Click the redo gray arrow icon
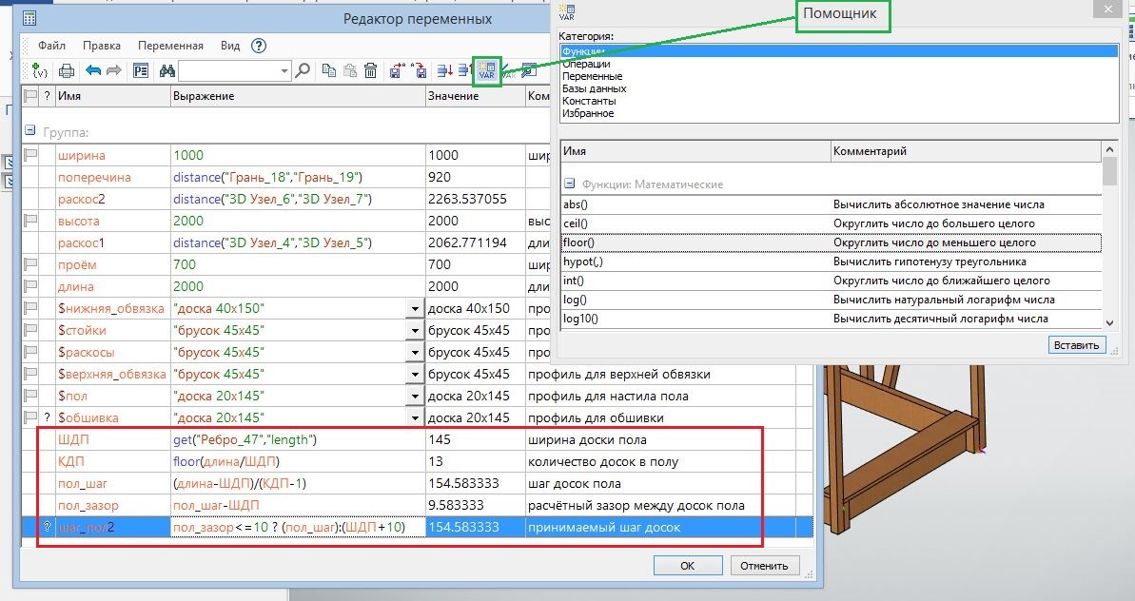The height and width of the screenshot is (601, 1135). 113,71
